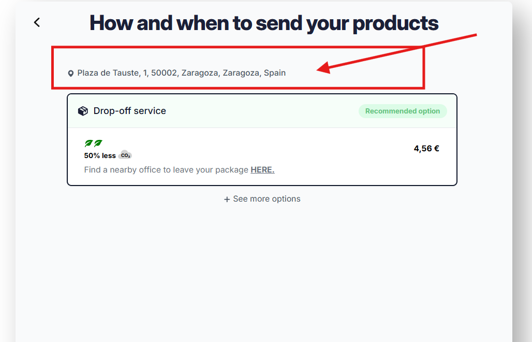This screenshot has width=532, height=342.
Task: Click the Plaza de Tauste address text
Action: (182, 73)
